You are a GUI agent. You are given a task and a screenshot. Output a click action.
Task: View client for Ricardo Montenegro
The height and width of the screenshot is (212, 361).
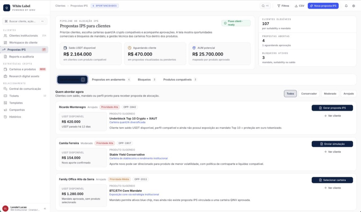point(332,116)
